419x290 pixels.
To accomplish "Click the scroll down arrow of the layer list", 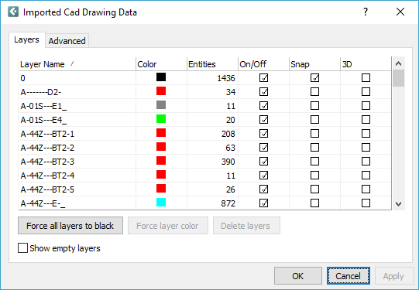I will coord(398,204).
